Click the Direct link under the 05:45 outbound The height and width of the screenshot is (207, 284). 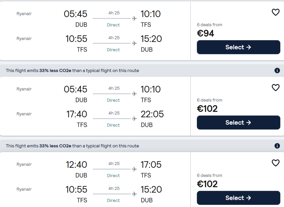113,25
